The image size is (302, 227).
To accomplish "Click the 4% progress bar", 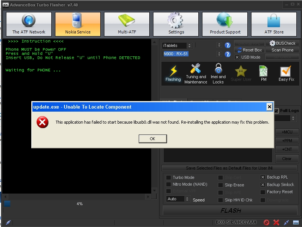I will click(79, 204).
